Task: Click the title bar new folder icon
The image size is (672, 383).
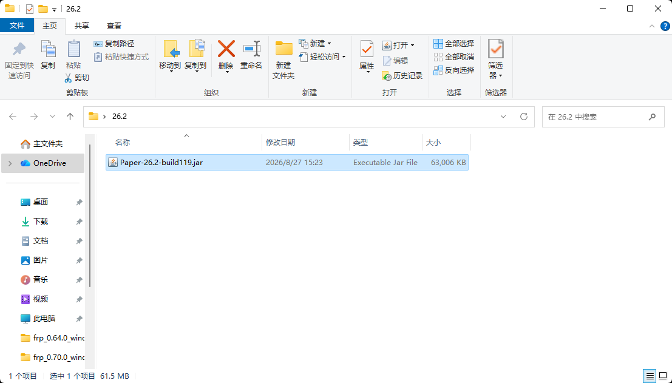Action: click(x=43, y=8)
